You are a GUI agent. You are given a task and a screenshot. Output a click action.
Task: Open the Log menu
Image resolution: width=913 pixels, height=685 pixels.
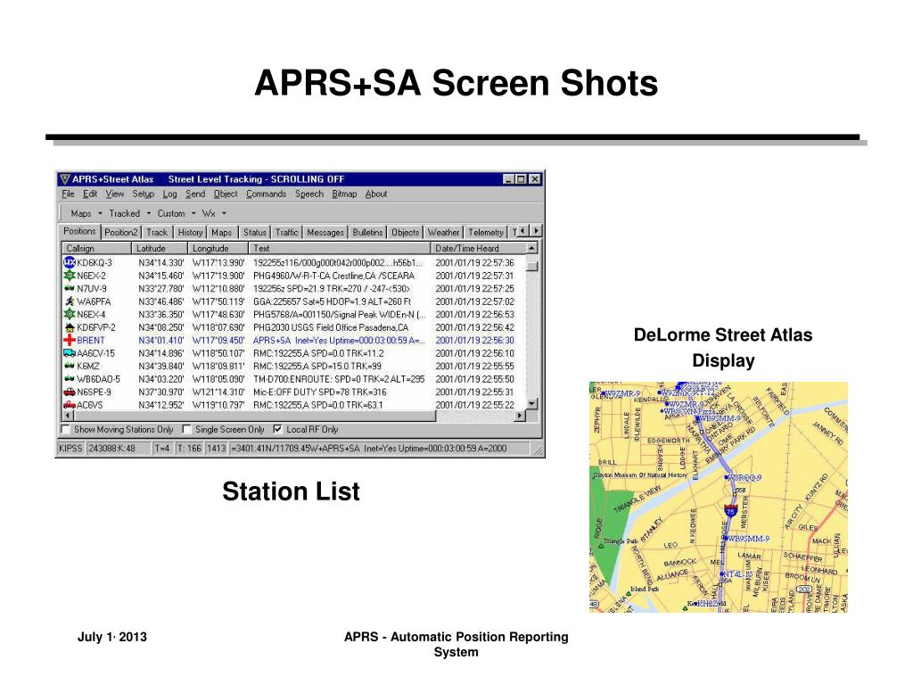tap(169, 194)
